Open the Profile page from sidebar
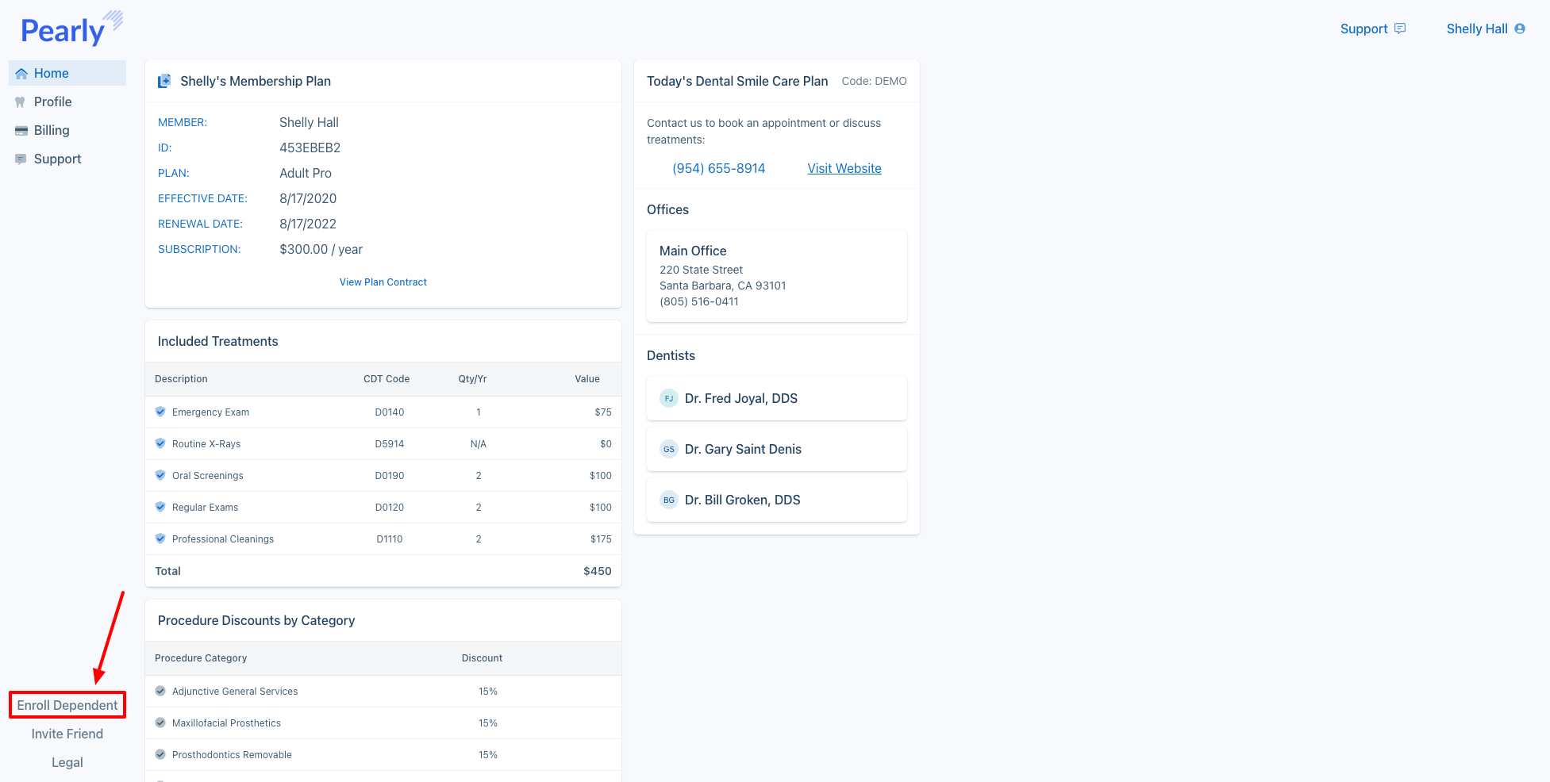Image resolution: width=1550 pixels, height=782 pixels. click(52, 102)
